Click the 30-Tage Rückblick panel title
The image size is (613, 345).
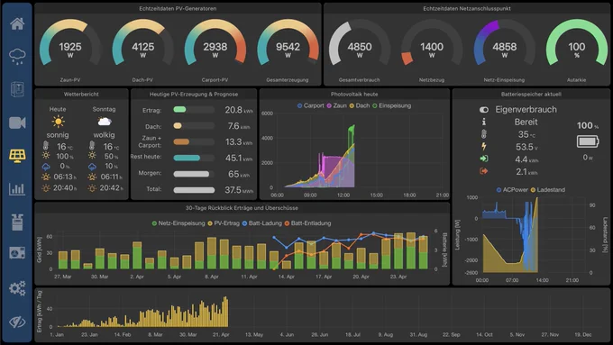pos(242,208)
